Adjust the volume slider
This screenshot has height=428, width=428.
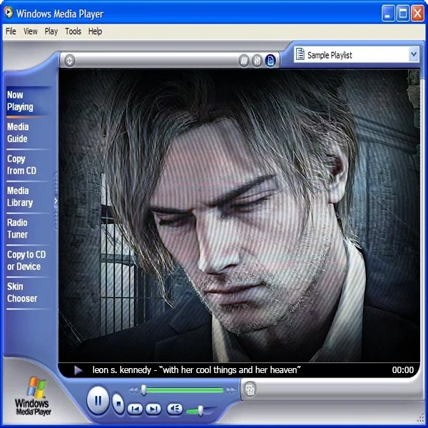200,411
